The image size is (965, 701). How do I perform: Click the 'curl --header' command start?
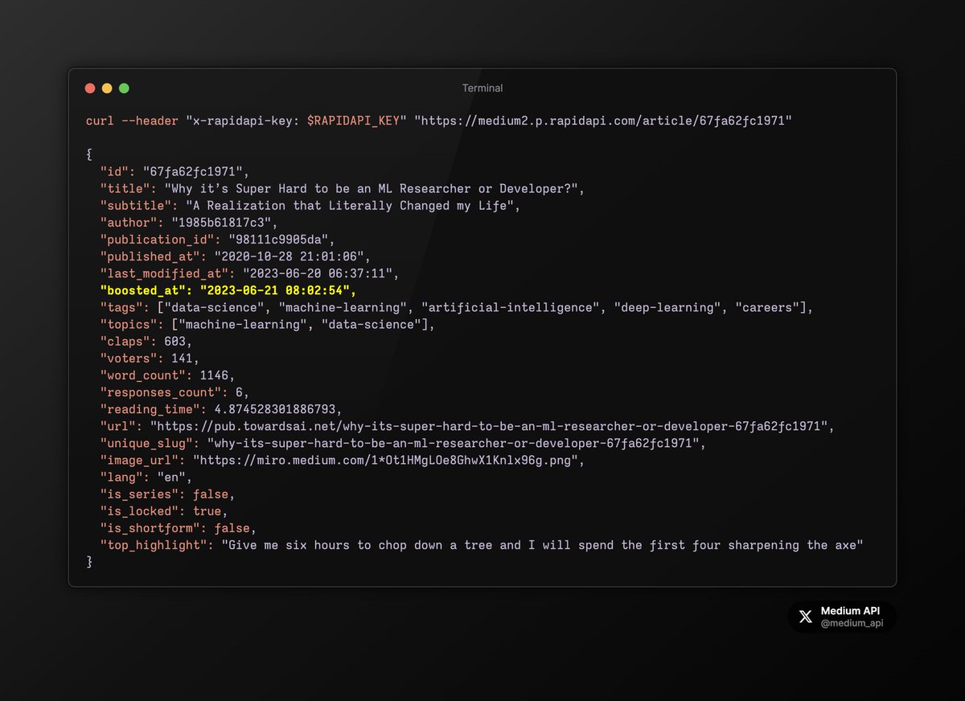(x=132, y=121)
